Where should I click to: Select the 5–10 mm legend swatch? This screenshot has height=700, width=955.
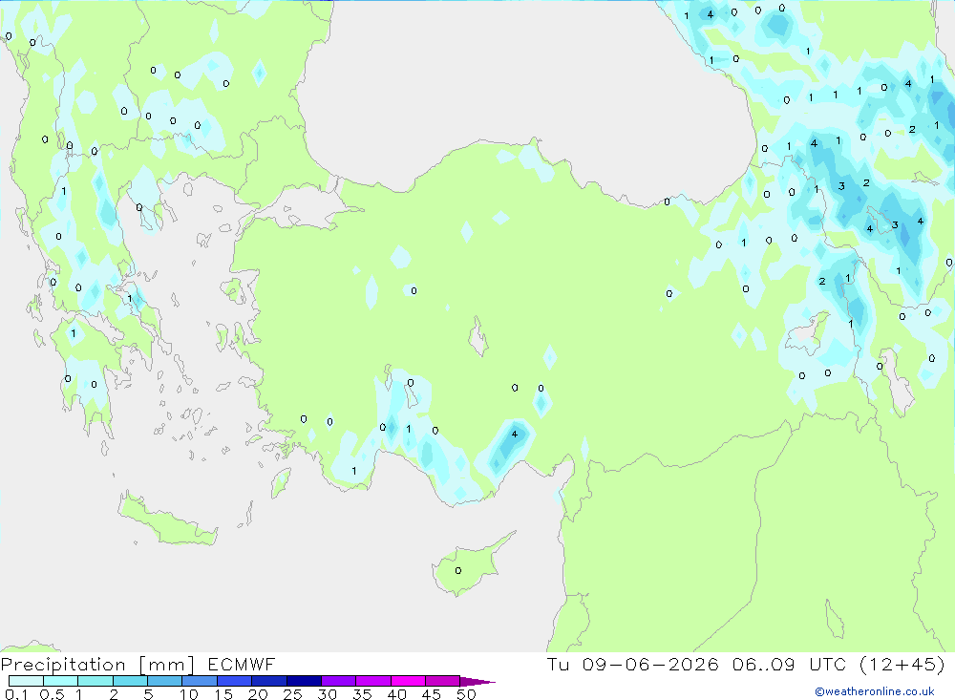tap(164, 681)
